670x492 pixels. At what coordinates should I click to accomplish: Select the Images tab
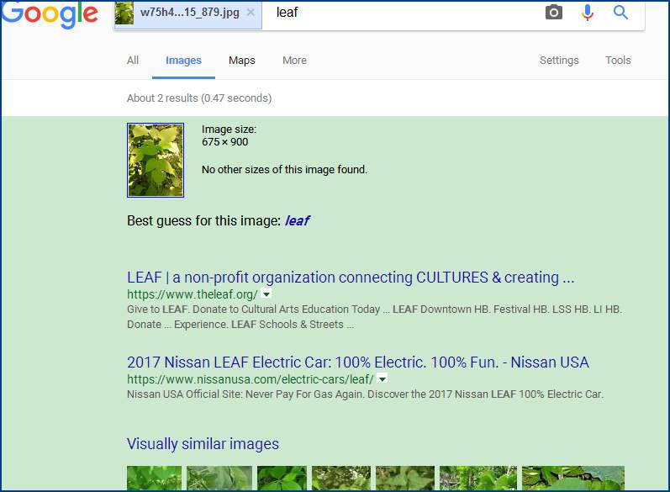183,61
